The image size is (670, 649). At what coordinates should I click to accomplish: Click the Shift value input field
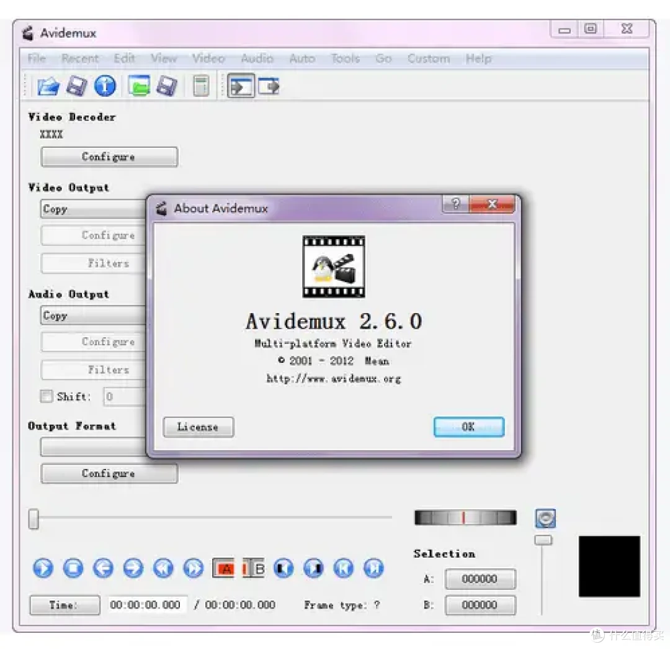[124, 397]
